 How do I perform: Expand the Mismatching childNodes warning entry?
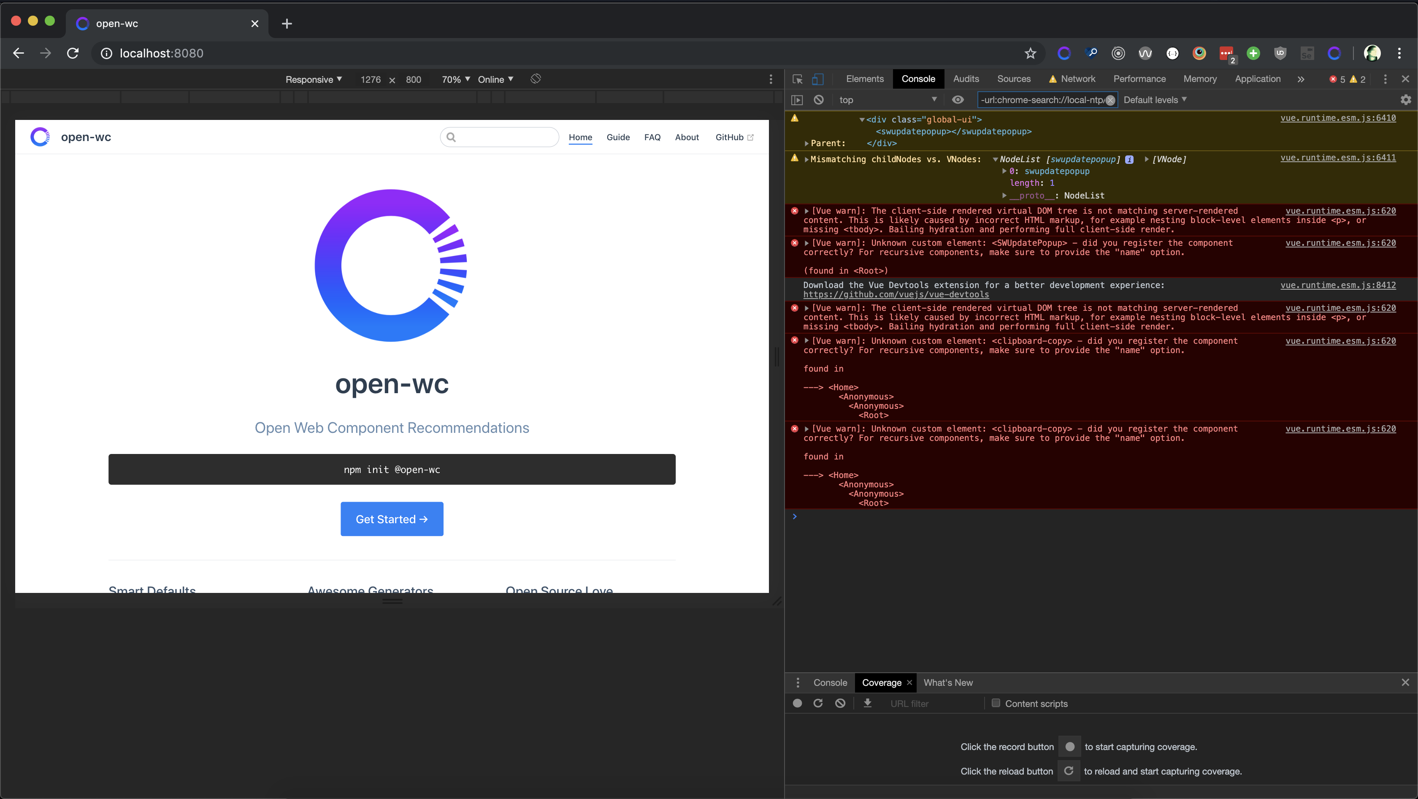pyautogui.click(x=806, y=160)
